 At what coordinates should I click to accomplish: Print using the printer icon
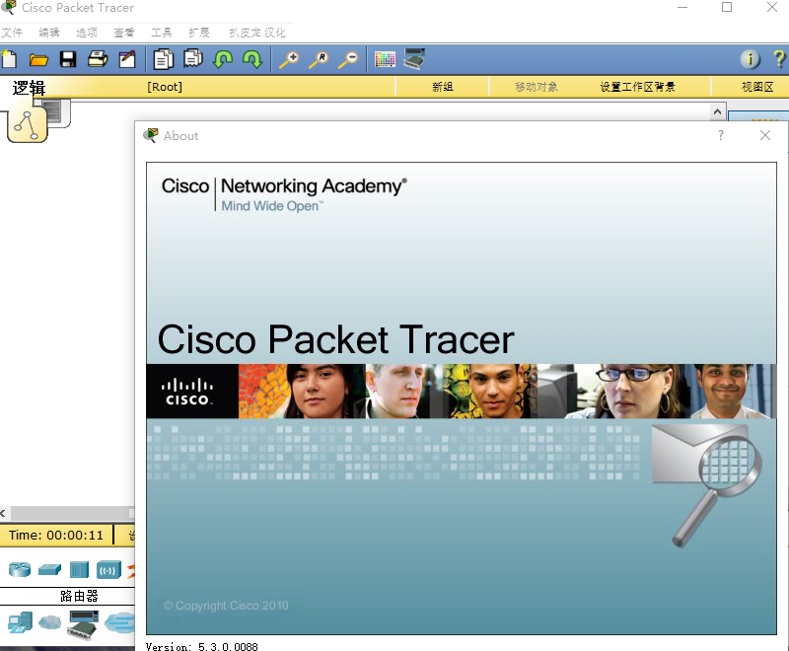tap(98, 59)
